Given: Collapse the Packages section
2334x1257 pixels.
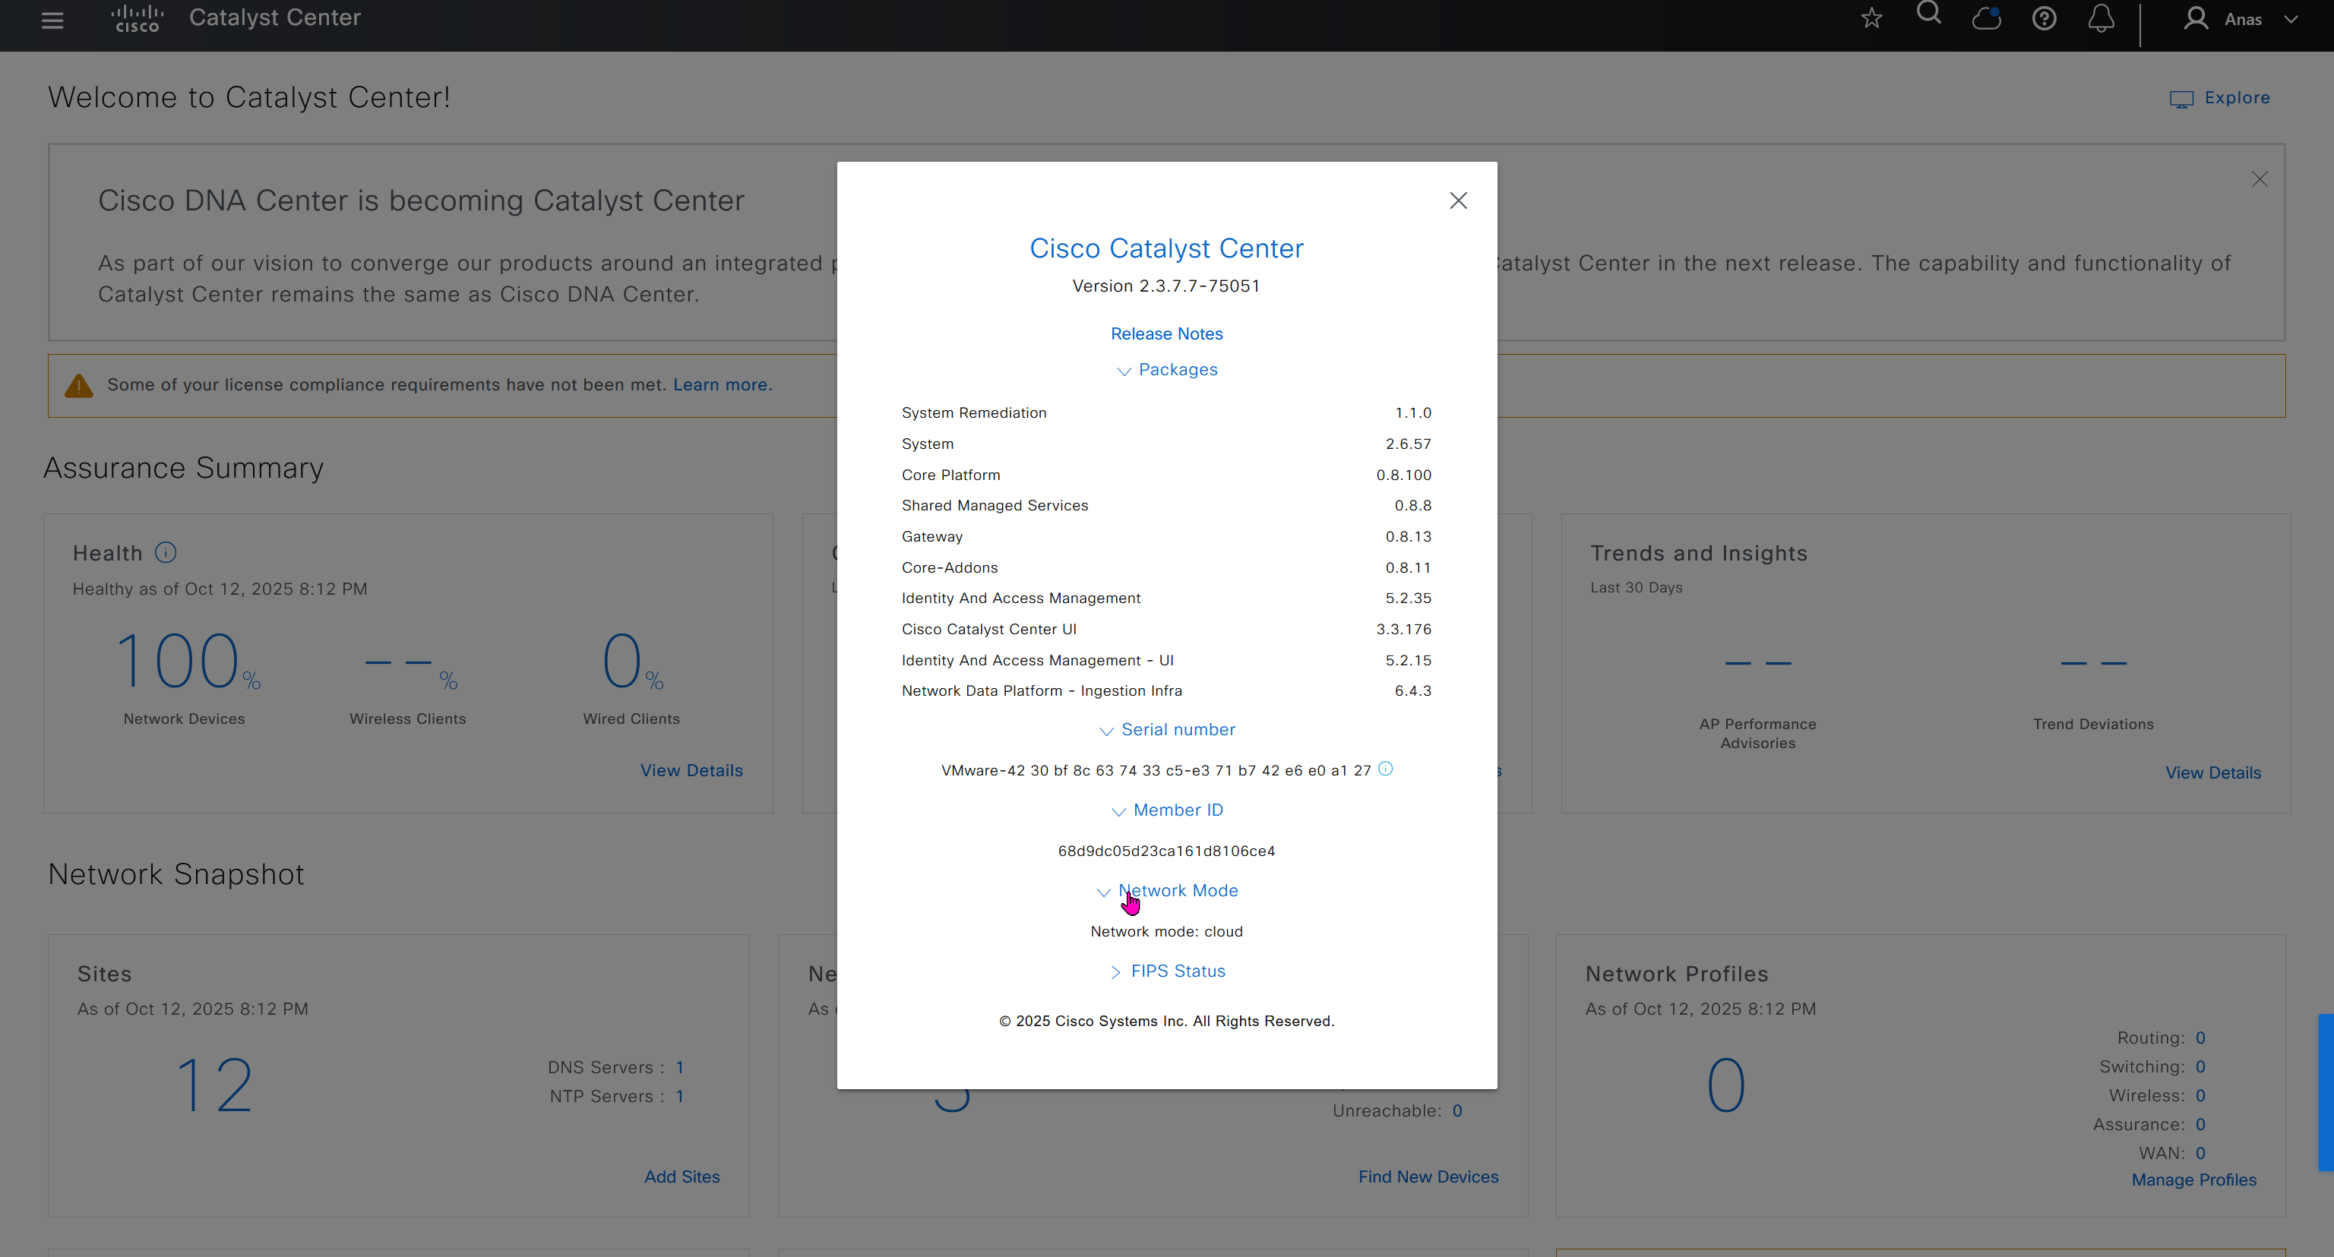Looking at the screenshot, I should 1167,369.
